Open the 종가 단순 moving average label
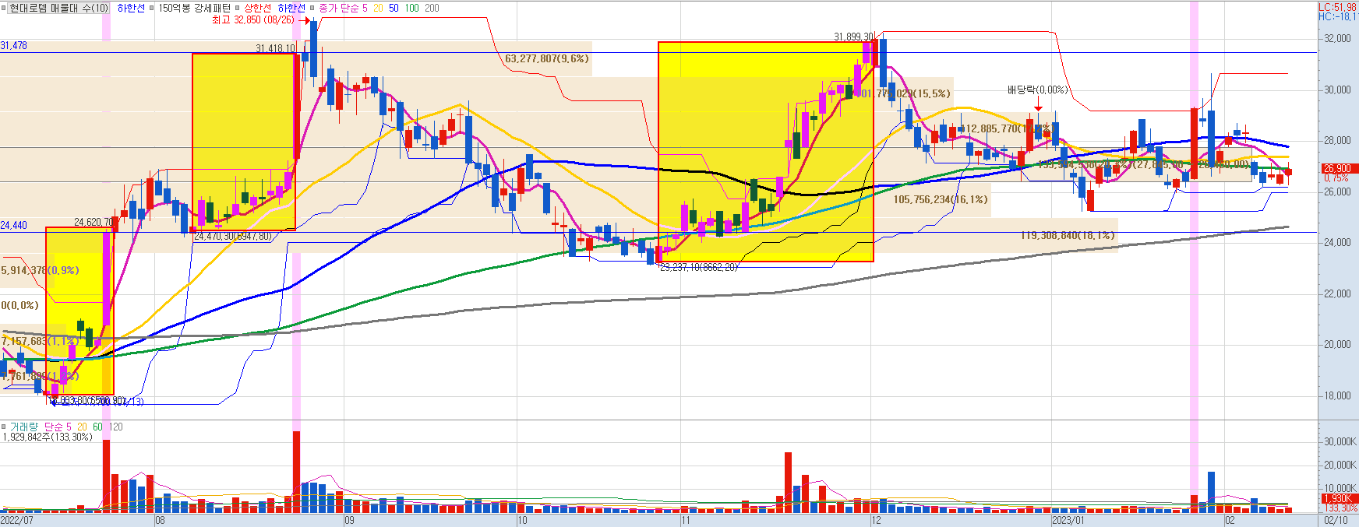 click(338, 8)
